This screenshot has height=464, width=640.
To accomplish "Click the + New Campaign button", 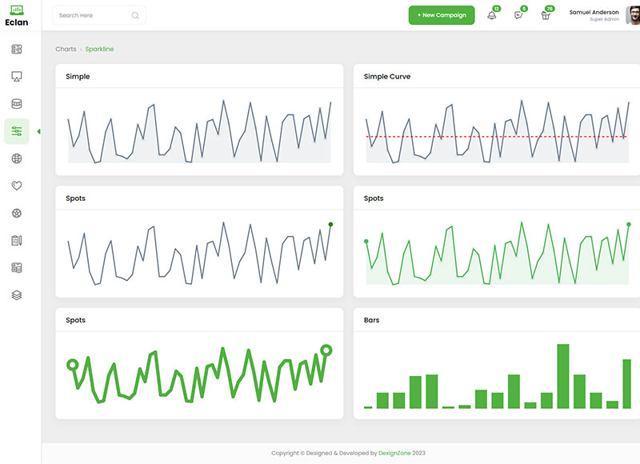I will 442,15.
